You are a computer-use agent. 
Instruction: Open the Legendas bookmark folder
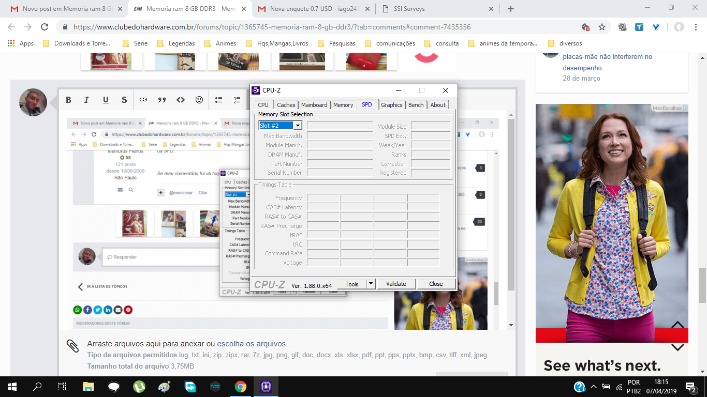[176, 43]
